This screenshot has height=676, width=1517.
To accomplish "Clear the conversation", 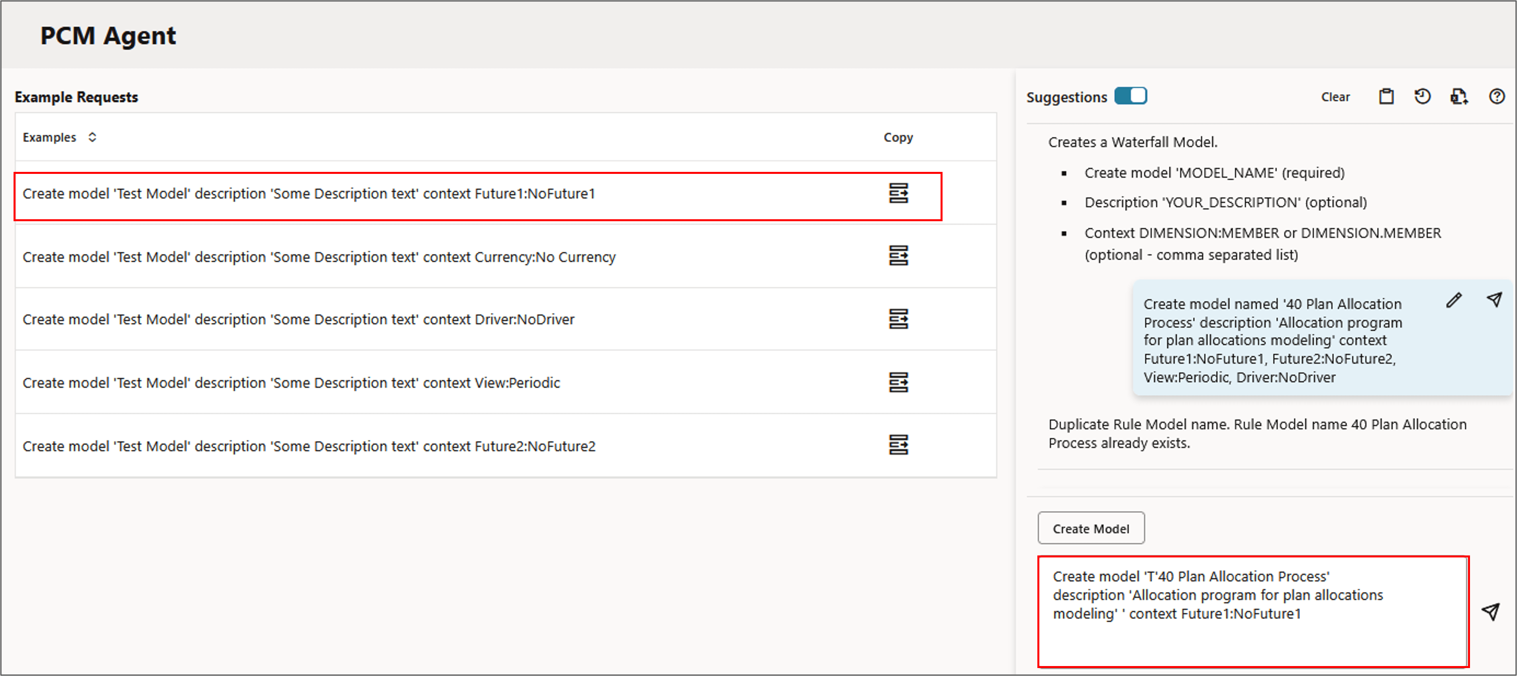I will click(x=1335, y=97).
